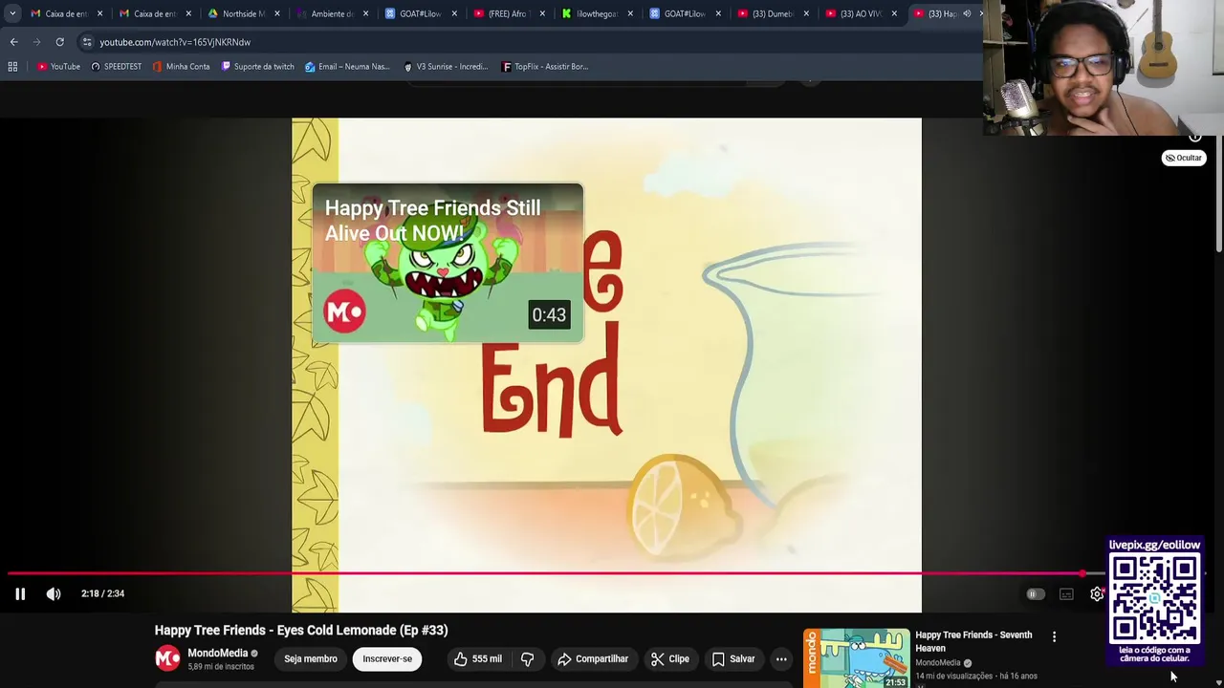Image resolution: width=1224 pixels, height=688 pixels.
Task: Open the SPEEDTEST bookmark
Action: 116,67
